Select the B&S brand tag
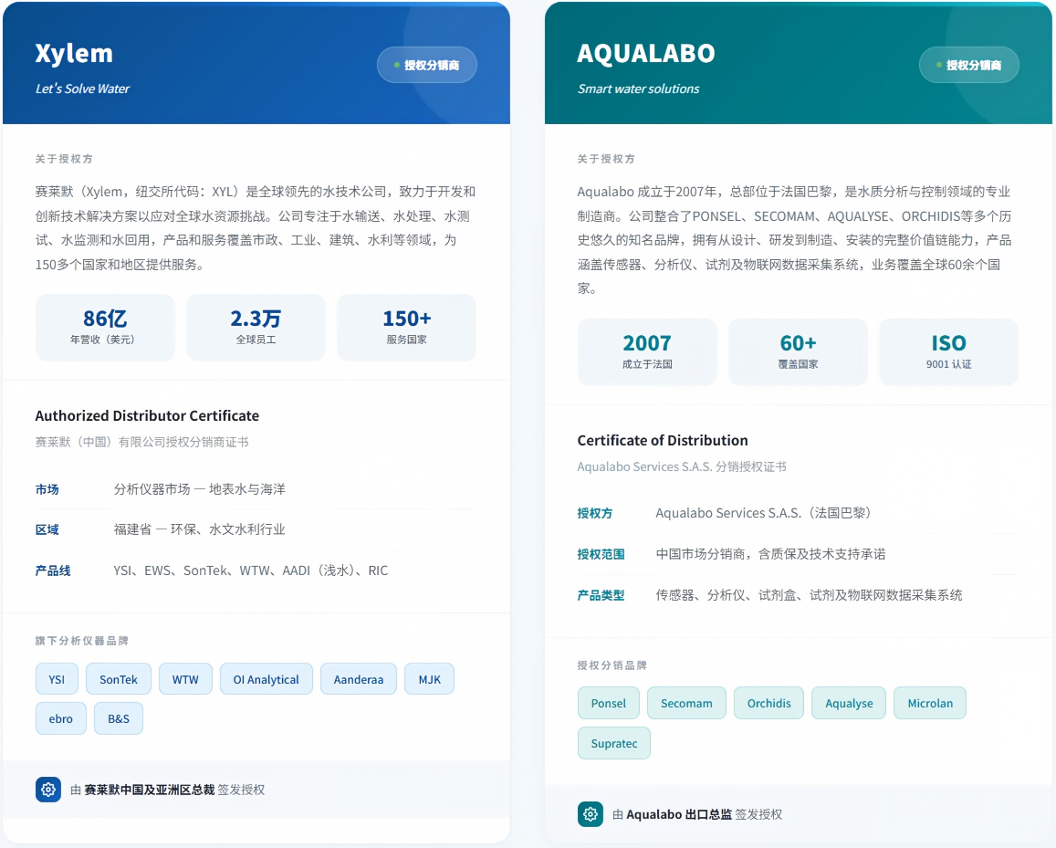 click(119, 718)
